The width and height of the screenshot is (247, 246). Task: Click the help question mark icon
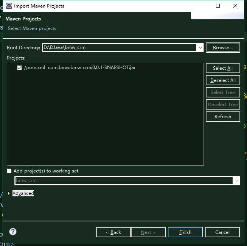(13, 232)
